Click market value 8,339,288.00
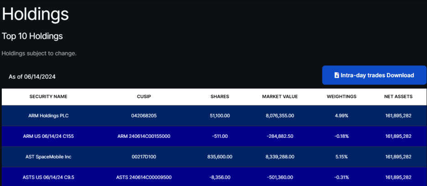 coord(280,157)
